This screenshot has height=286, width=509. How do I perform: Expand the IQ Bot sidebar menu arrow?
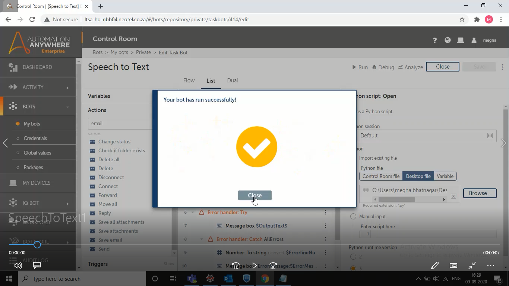[x=67, y=204]
